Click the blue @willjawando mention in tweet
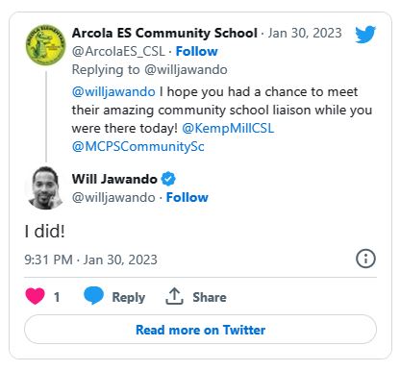400x371 pixels. coord(113,92)
